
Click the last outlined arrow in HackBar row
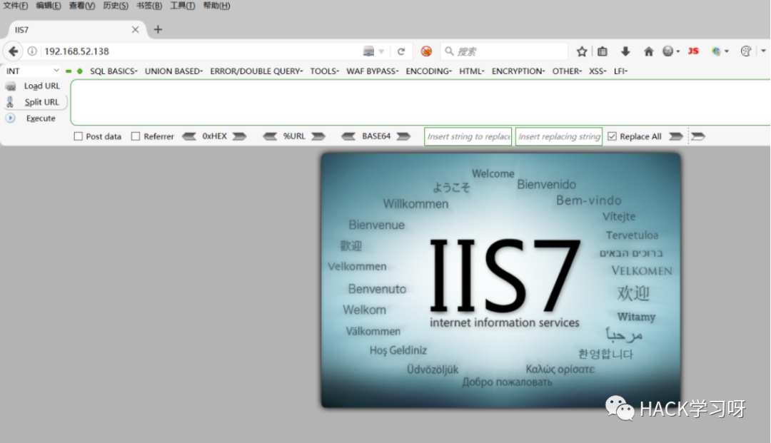point(698,136)
